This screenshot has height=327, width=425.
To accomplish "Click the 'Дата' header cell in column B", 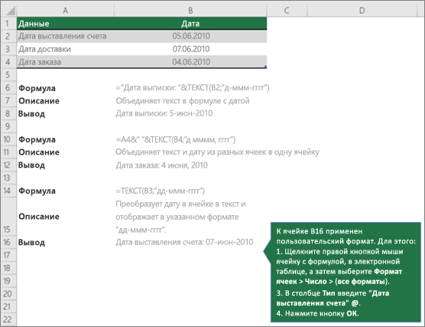I will click(190, 23).
